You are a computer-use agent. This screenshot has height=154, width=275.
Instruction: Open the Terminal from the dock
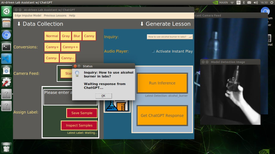click(6, 47)
